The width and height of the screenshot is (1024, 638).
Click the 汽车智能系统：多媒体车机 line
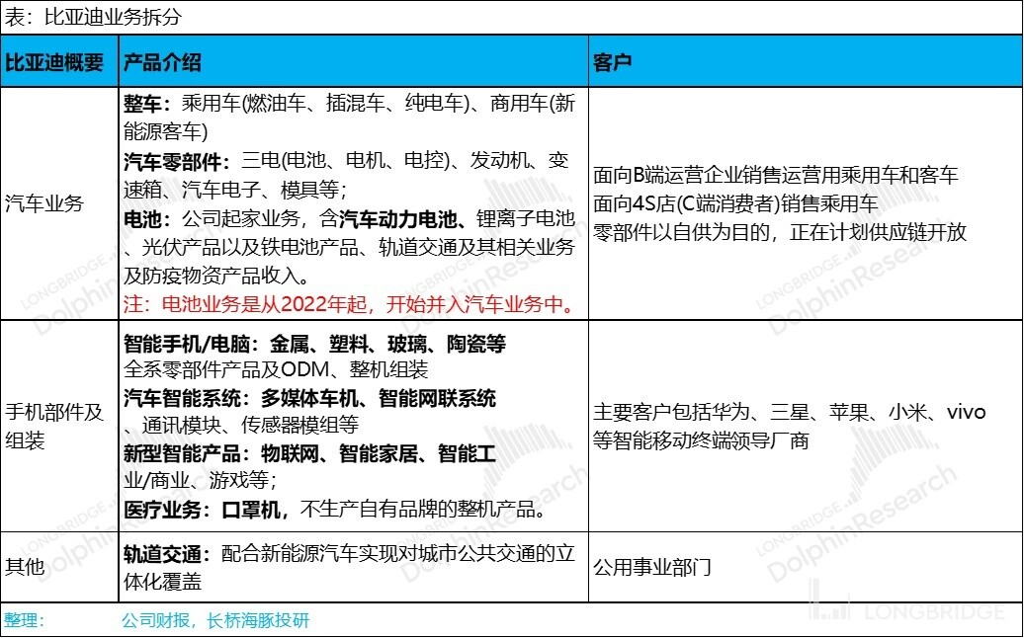pos(310,398)
